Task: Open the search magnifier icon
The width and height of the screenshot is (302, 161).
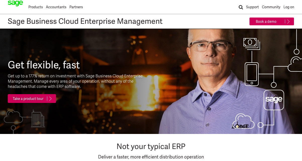Action: tap(241, 7)
